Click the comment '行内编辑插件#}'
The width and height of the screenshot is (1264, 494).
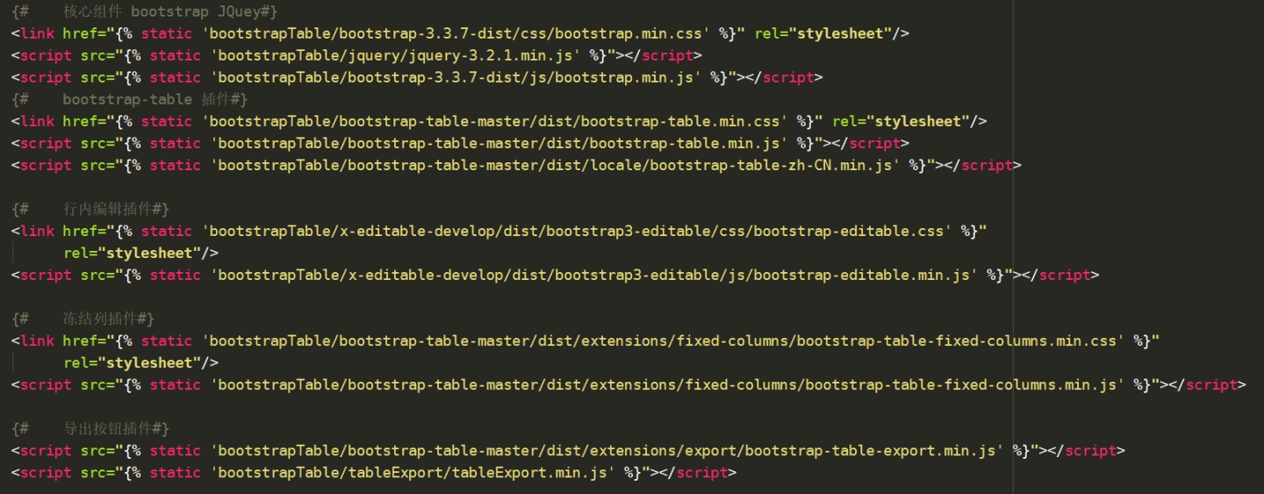[117, 209]
